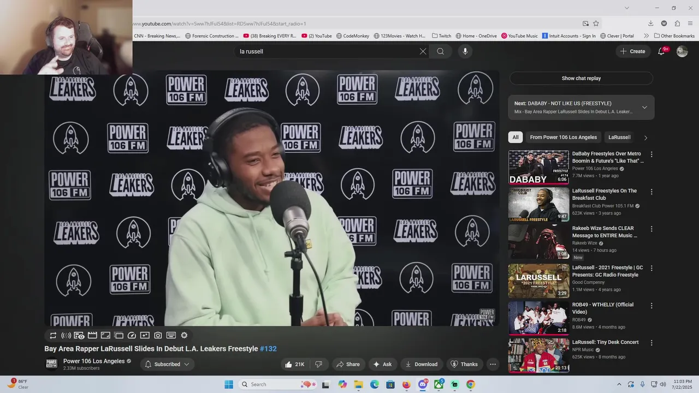Dislike the video with thumbs down
Image resolution: width=699 pixels, height=393 pixels.
point(319,364)
